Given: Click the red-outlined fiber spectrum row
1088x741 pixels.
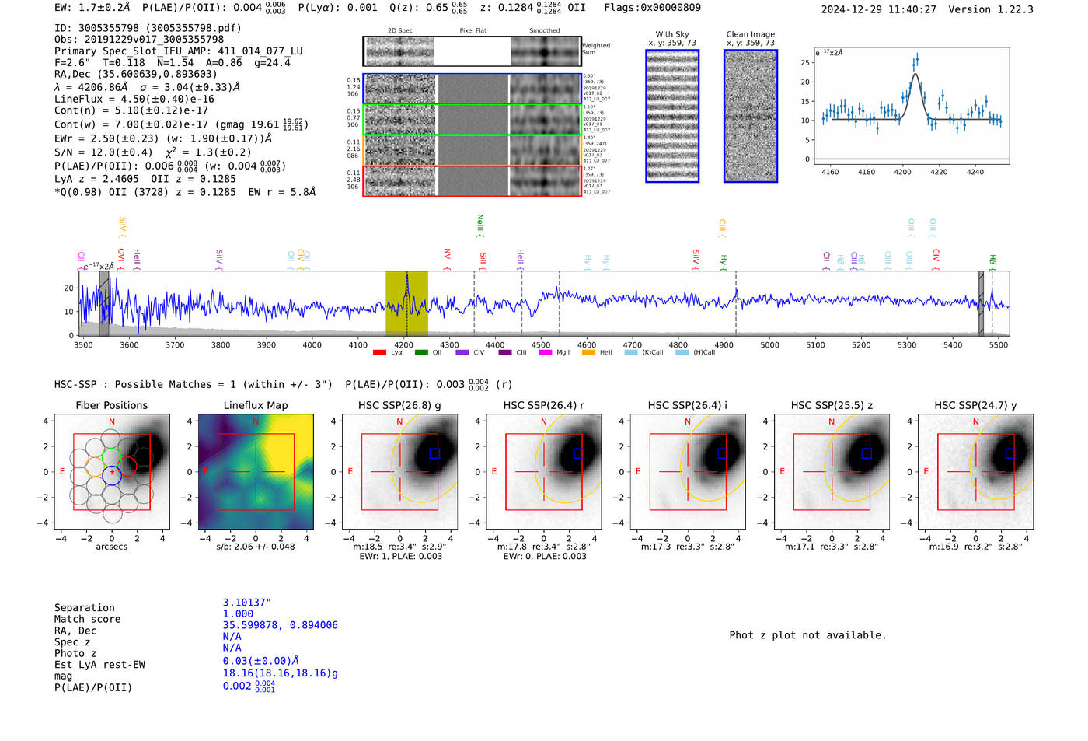Looking at the screenshot, I should point(473,180).
